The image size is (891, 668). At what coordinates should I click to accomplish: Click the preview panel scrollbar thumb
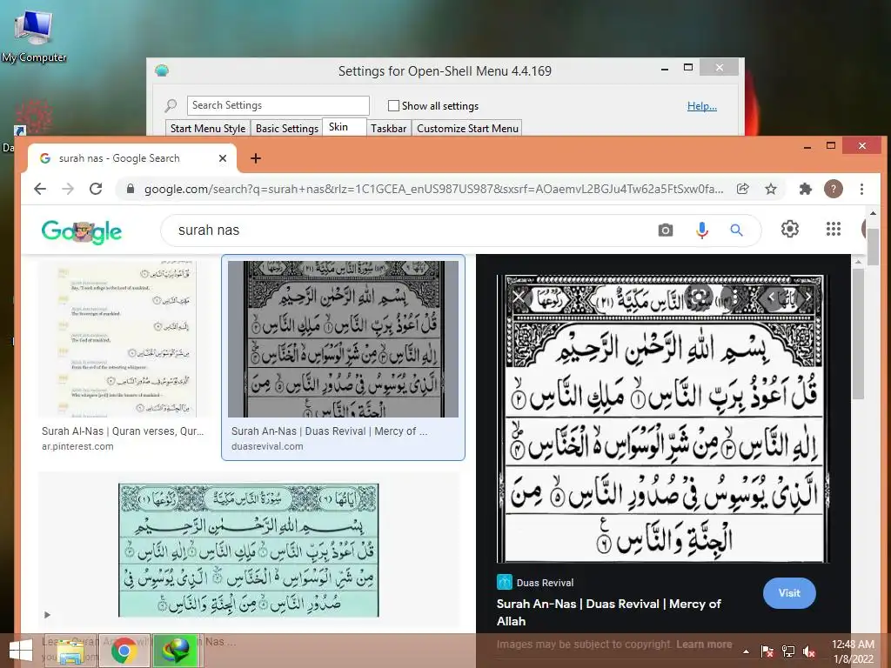point(858,333)
